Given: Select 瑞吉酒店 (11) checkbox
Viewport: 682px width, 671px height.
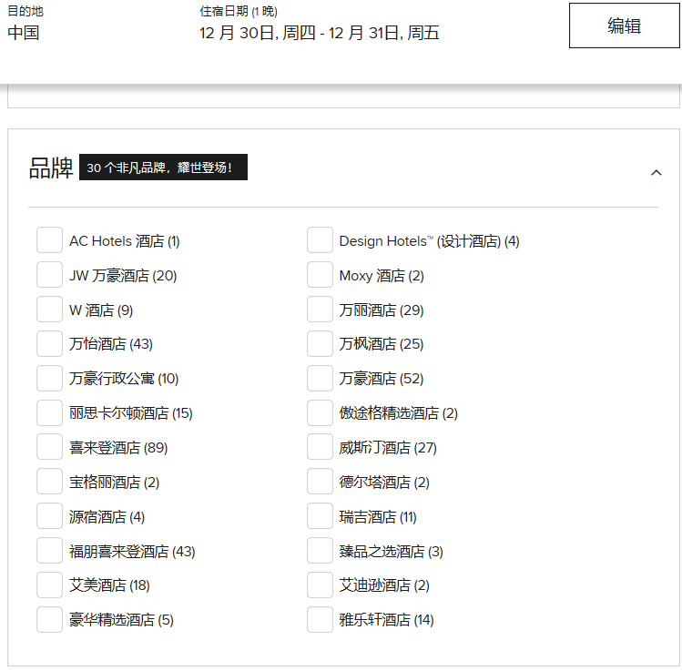Looking at the screenshot, I should click(321, 515).
